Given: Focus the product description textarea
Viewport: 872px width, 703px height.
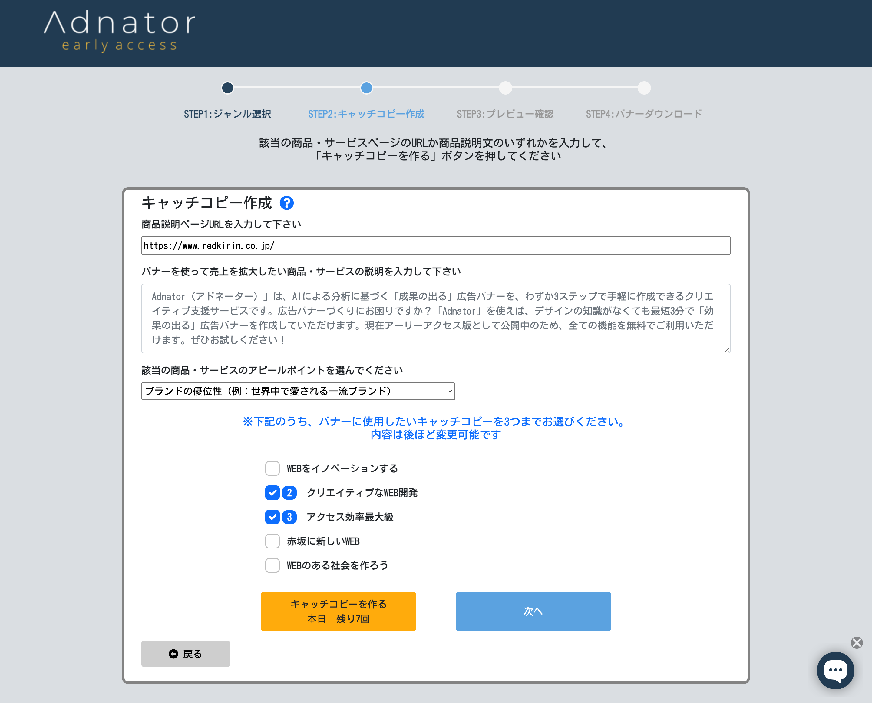Looking at the screenshot, I should click(x=436, y=318).
